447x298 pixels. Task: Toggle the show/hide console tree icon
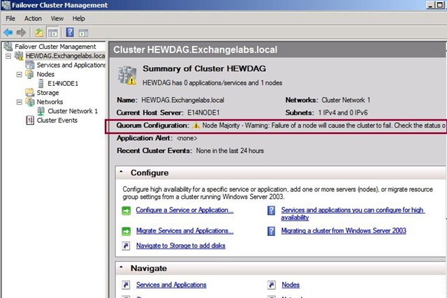coord(53,33)
